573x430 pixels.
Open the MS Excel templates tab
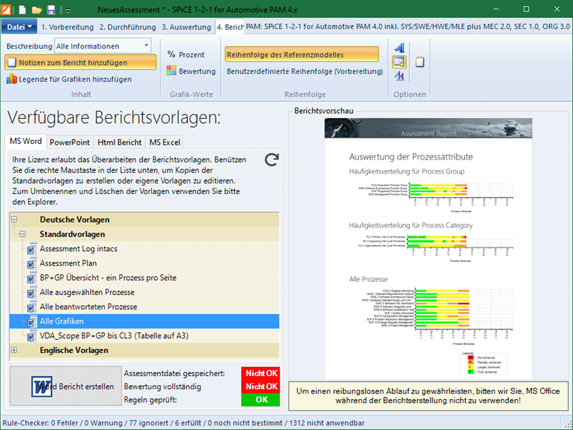click(165, 142)
